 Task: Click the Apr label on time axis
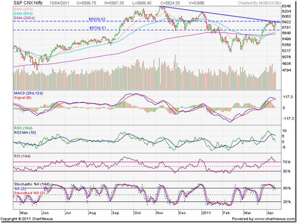[x=270, y=213]
